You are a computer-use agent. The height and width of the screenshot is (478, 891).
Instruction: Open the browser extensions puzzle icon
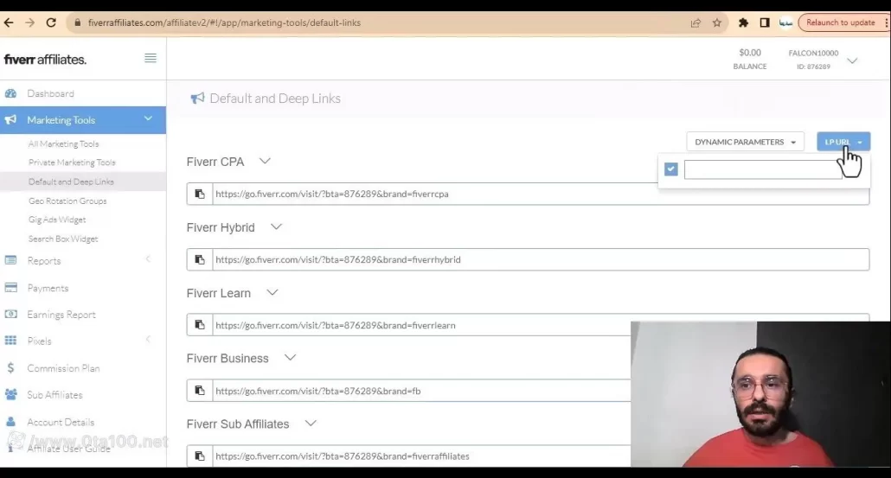click(x=743, y=22)
